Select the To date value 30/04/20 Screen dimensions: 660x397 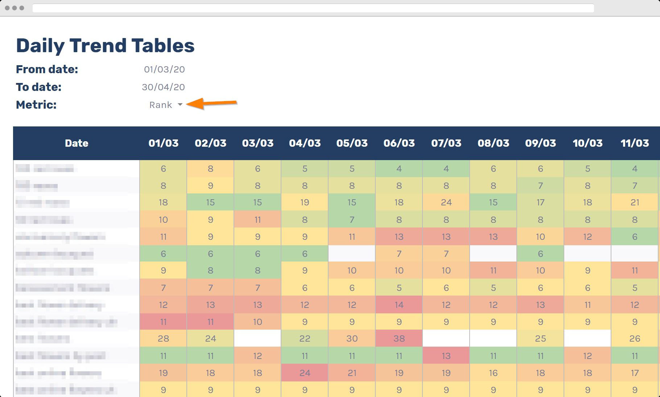pyautogui.click(x=163, y=87)
